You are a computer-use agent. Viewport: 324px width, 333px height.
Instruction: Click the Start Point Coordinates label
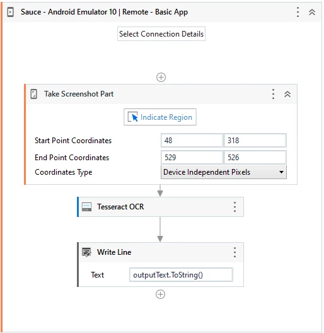tap(73, 141)
